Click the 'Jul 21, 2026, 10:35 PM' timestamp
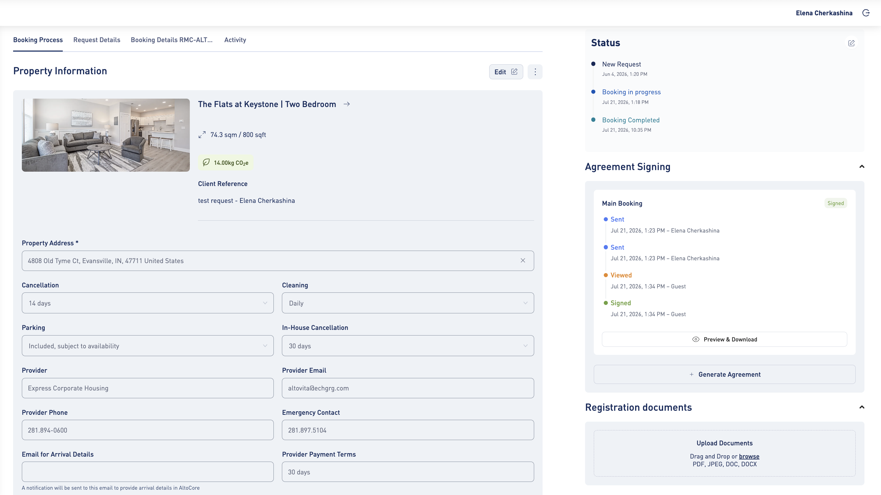Image resolution: width=881 pixels, height=495 pixels. (x=627, y=130)
